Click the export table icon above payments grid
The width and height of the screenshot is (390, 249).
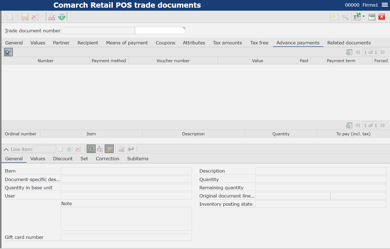[x=349, y=52]
